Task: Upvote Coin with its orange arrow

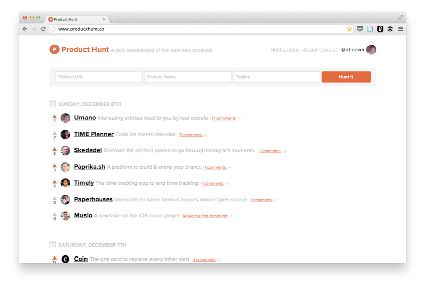Action: tap(55, 258)
